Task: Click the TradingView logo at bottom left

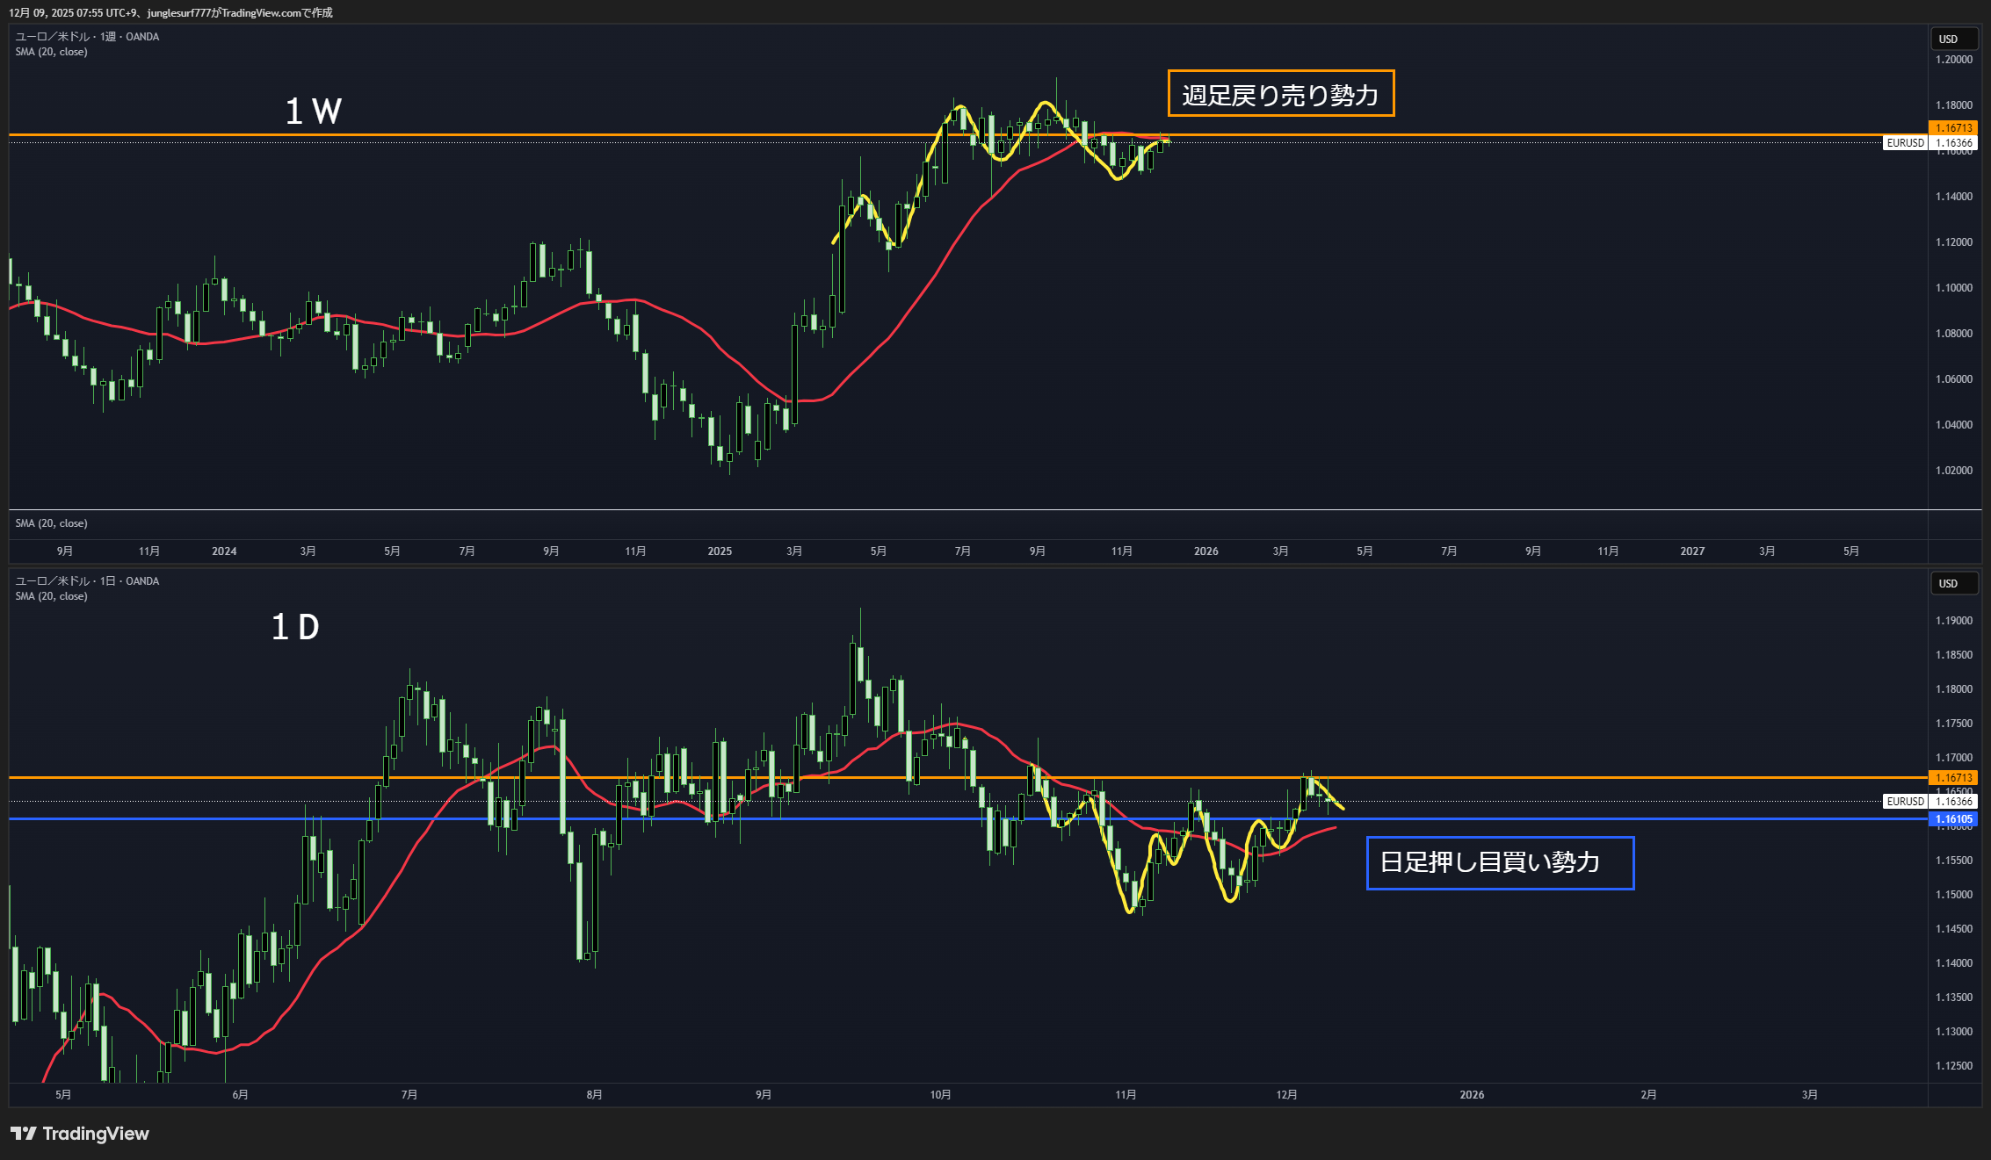Action: click(x=79, y=1134)
